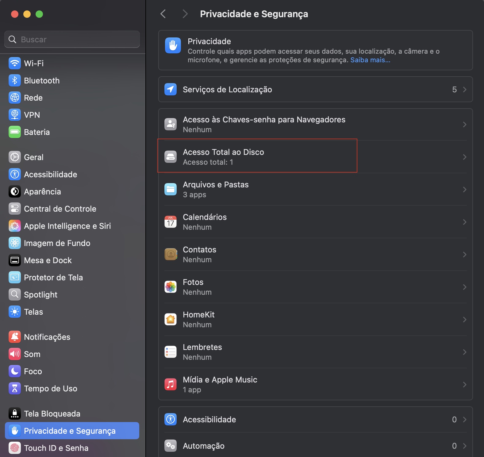Open Notificações in the sidebar
484x457 pixels.
click(72, 337)
